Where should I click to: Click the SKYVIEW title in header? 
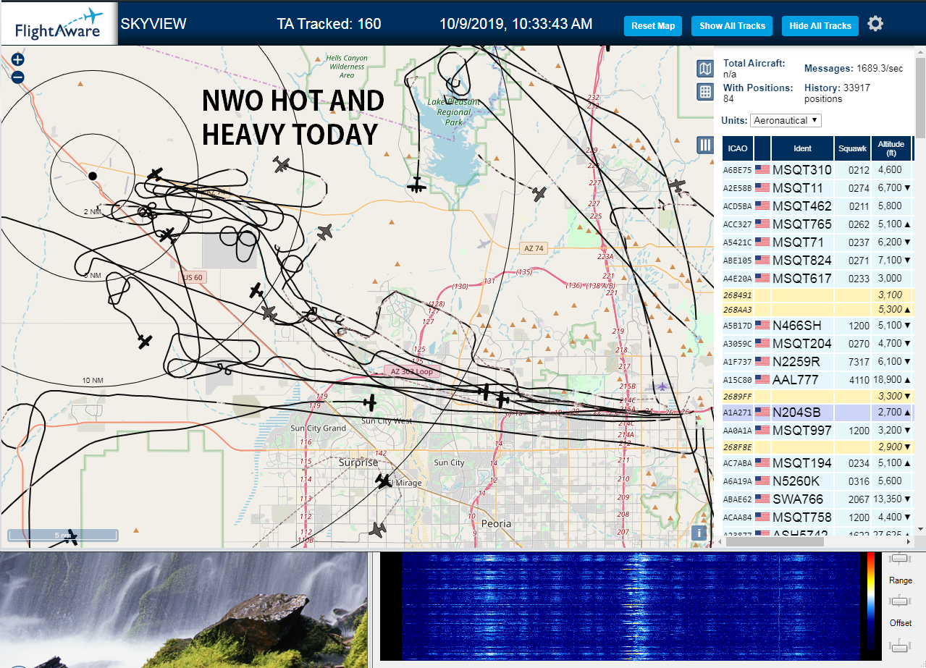tap(153, 24)
